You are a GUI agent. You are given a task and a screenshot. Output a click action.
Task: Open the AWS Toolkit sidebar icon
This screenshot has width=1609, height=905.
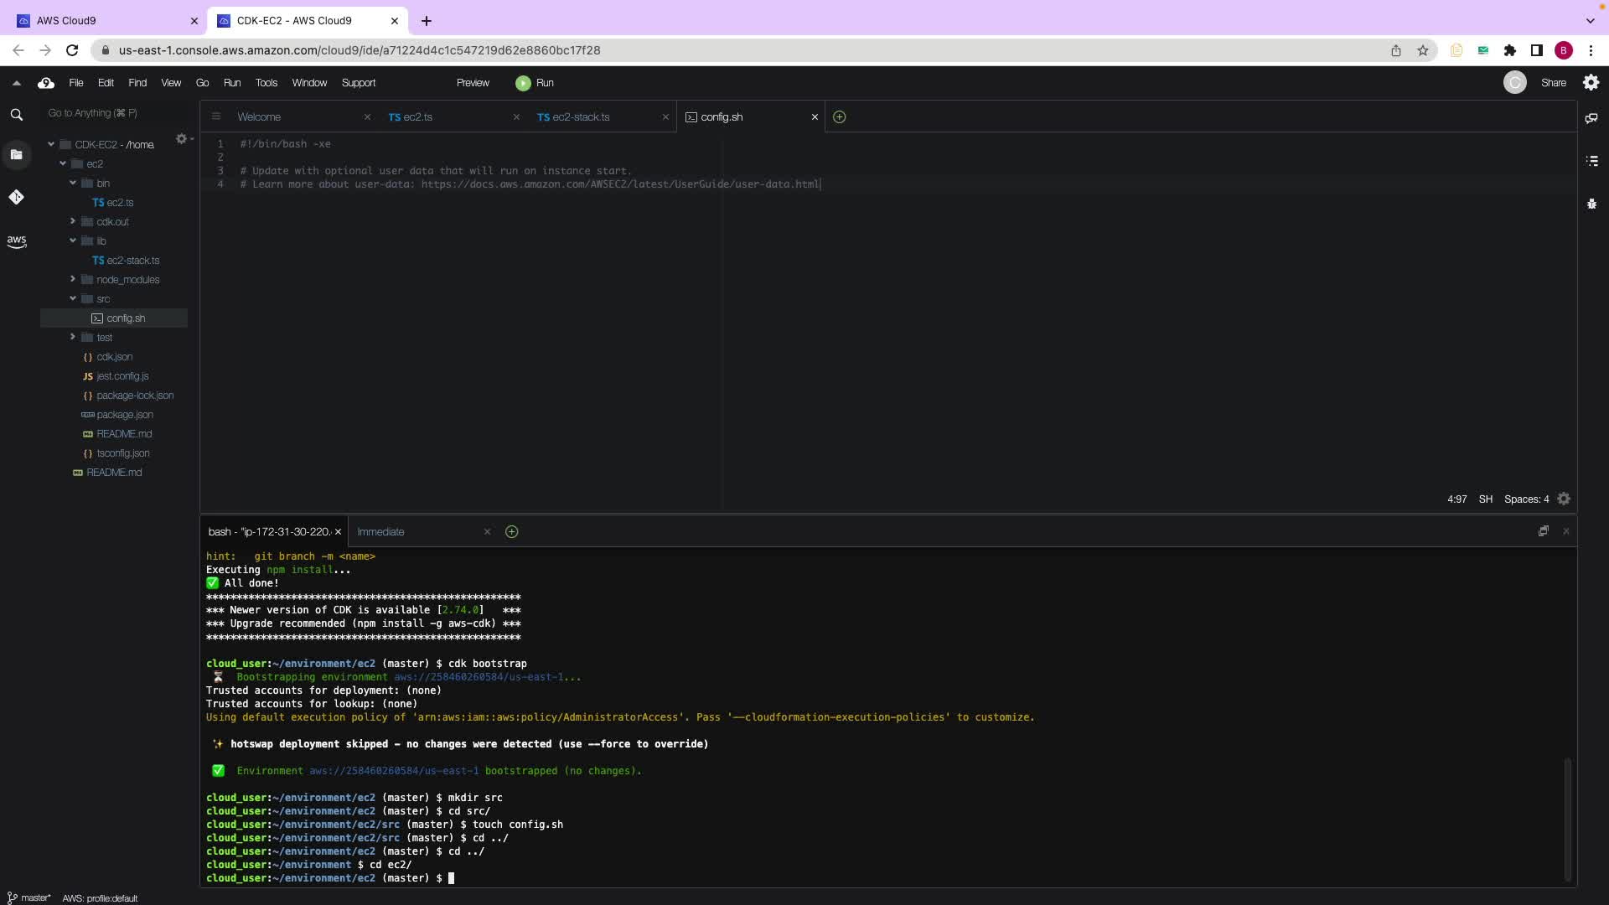[16, 241]
